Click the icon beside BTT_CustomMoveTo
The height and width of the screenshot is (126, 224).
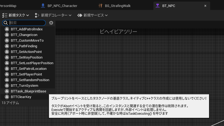coord(7,41)
